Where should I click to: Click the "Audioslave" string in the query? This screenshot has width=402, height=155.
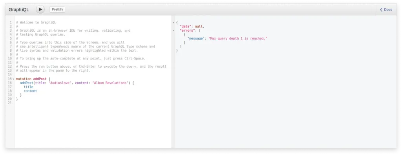(x=60, y=83)
